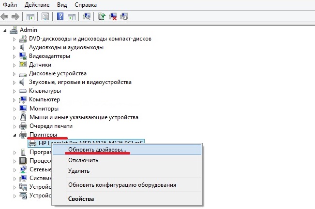The width and height of the screenshot is (315, 209).
Task: Expand the Клавиатуры node
Action: pos(14,91)
